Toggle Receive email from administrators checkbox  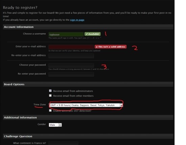50,91
